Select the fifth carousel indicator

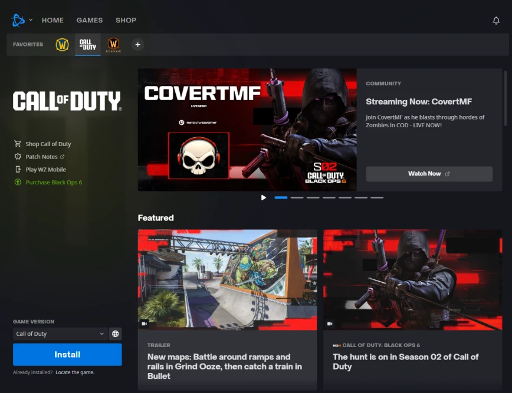coord(345,197)
